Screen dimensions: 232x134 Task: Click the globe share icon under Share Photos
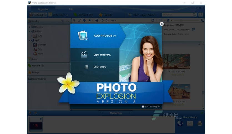point(180,123)
